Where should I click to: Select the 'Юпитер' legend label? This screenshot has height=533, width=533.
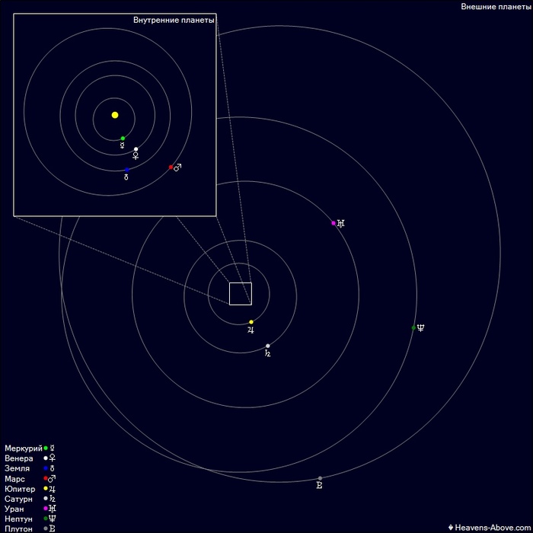point(20,489)
